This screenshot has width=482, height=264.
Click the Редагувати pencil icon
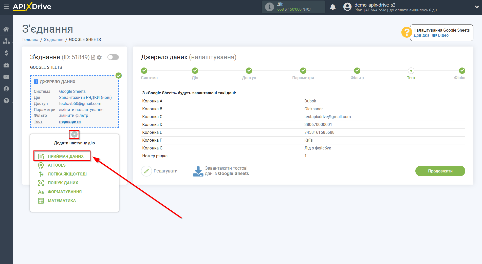(x=146, y=171)
